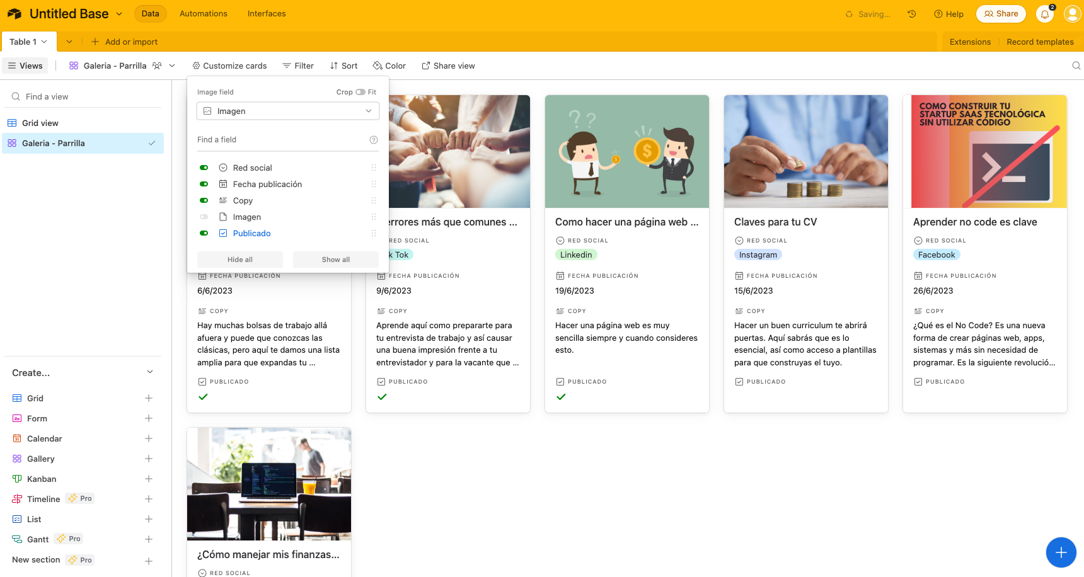Toggle Publicado checkmark on the 19/6/2023 card
Screen dimensions: 1084x577
pos(561,397)
